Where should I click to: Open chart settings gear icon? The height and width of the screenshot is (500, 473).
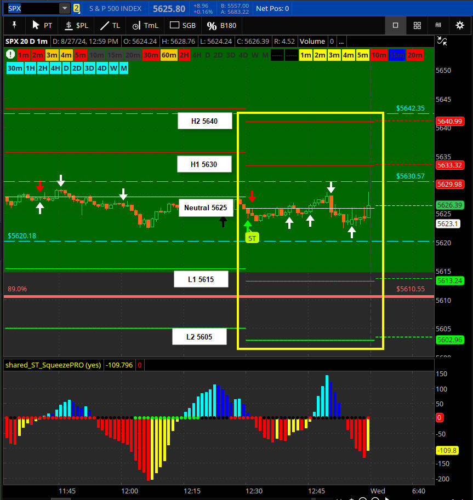(x=460, y=25)
